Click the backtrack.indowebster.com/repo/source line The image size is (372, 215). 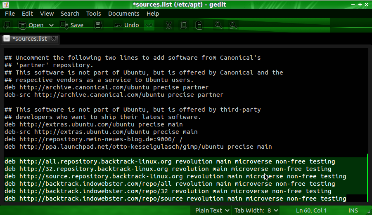(175, 199)
